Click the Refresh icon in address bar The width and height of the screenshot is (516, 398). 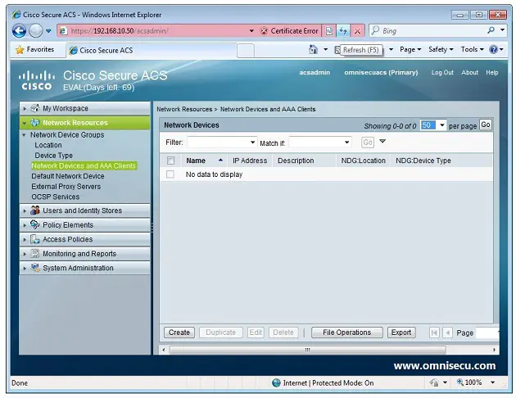tap(343, 31)
